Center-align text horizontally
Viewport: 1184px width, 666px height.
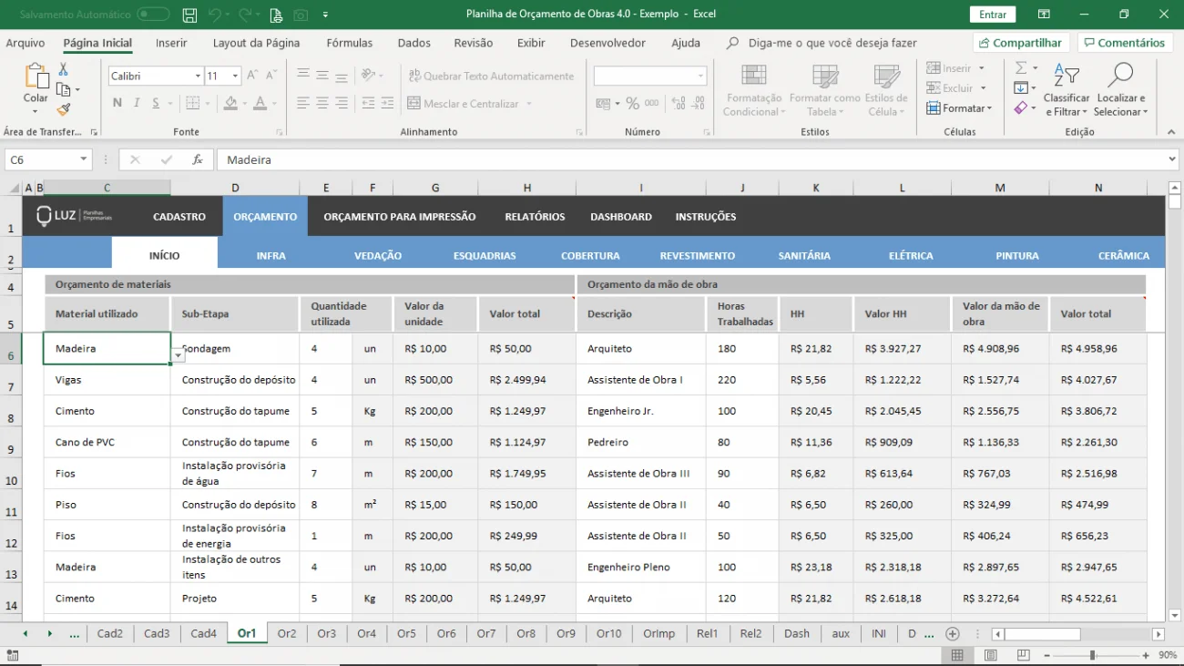[x=322, y=103]
